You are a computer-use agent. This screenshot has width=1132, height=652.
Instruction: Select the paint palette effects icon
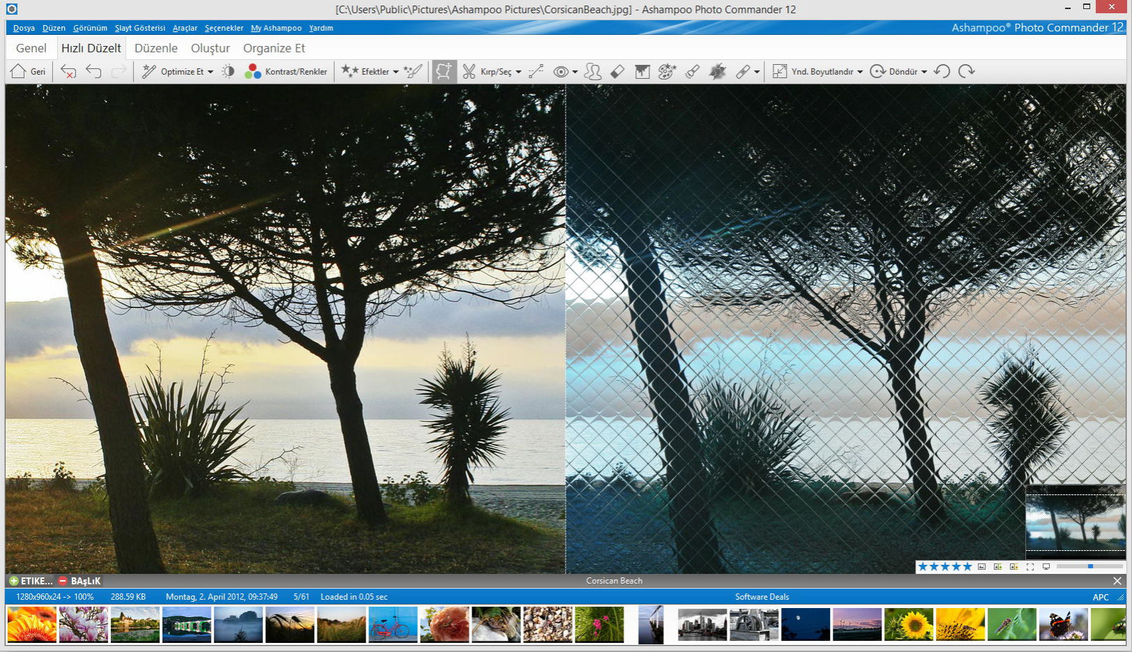tap(667, 71)
